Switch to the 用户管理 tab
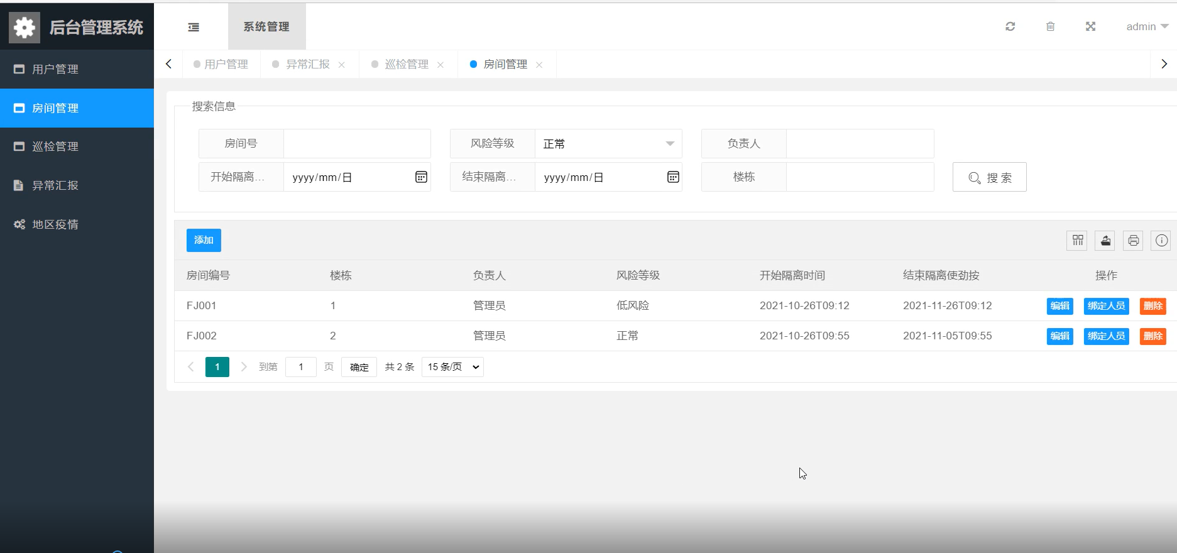The image size is (1177, 553). tap(221, 64)
